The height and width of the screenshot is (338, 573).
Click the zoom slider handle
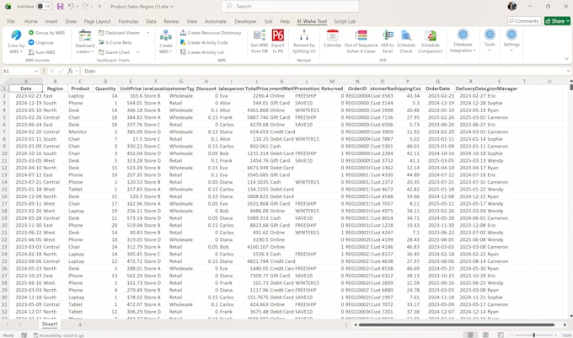(533, 335)
